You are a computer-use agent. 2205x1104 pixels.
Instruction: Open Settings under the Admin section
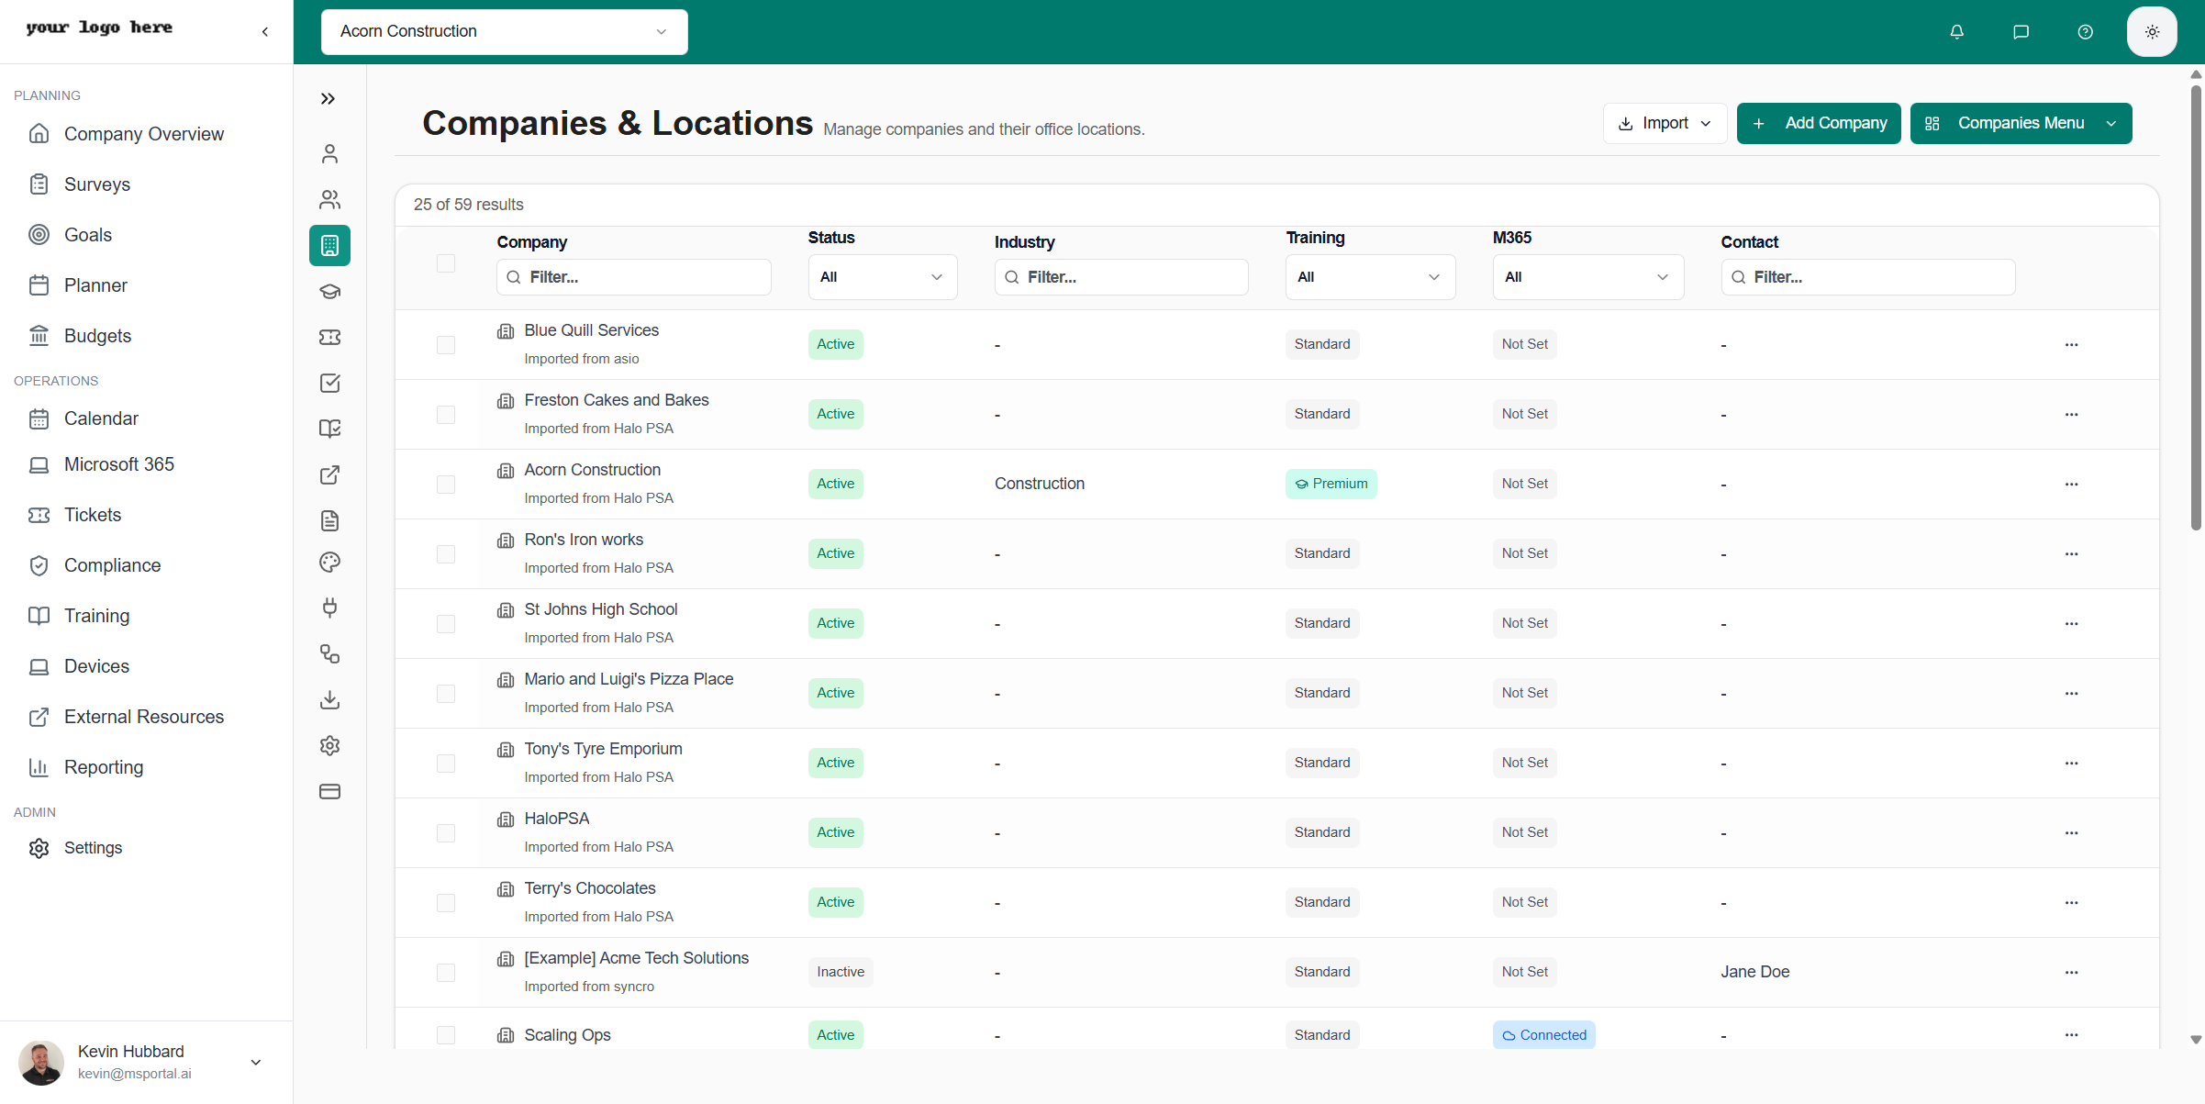[x=94, y=847]
